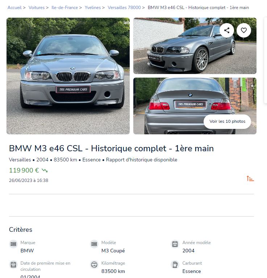Click the 119 900 € price

[x=24, y=170]
